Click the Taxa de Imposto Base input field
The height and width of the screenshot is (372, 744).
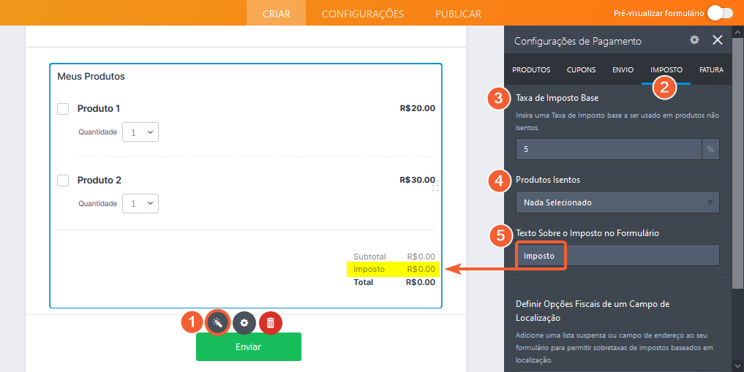(x=609, y=149)
